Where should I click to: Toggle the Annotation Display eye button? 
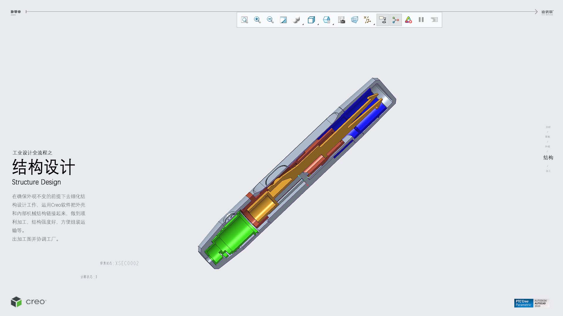pyautogui.click(x=383, y=20)
